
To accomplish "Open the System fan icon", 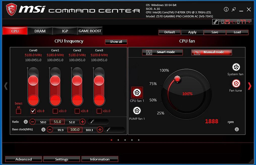I will (x=236, y=67).
